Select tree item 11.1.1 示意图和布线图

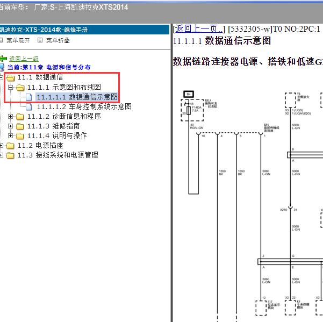pos(64,87)
